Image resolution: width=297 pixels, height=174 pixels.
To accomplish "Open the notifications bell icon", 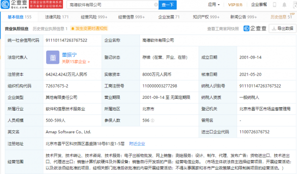I will [x=284, y=5].
